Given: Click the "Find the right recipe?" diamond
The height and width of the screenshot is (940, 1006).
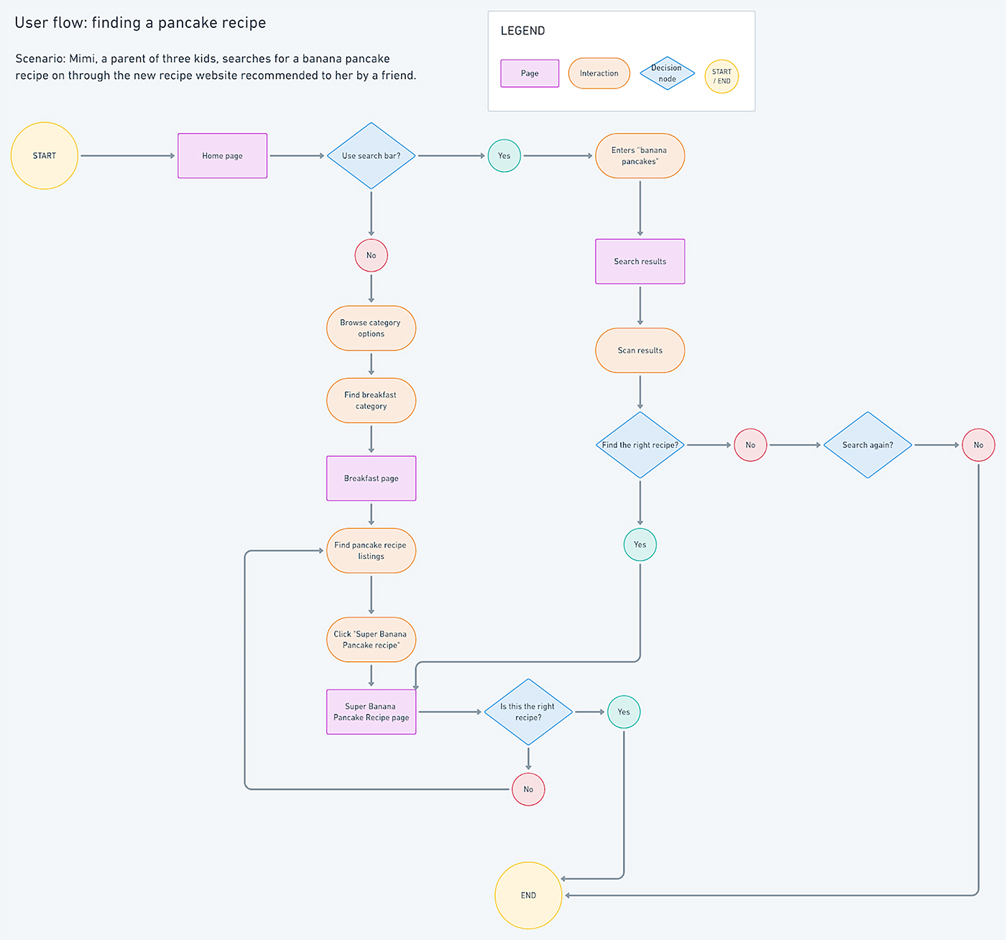Looking at the screenshot, I should click(x=640, y=445).
